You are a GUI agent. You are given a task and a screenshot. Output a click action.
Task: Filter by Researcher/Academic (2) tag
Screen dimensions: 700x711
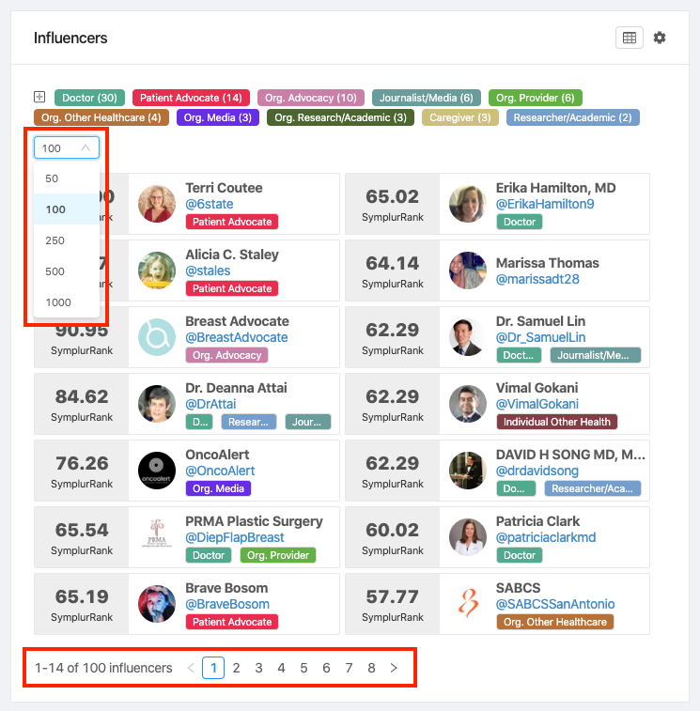pyautogui.click(x=572, y=118)
